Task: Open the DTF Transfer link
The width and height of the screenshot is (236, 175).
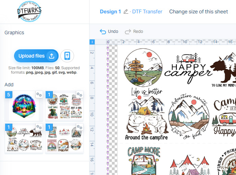Action: click(147, 12)
